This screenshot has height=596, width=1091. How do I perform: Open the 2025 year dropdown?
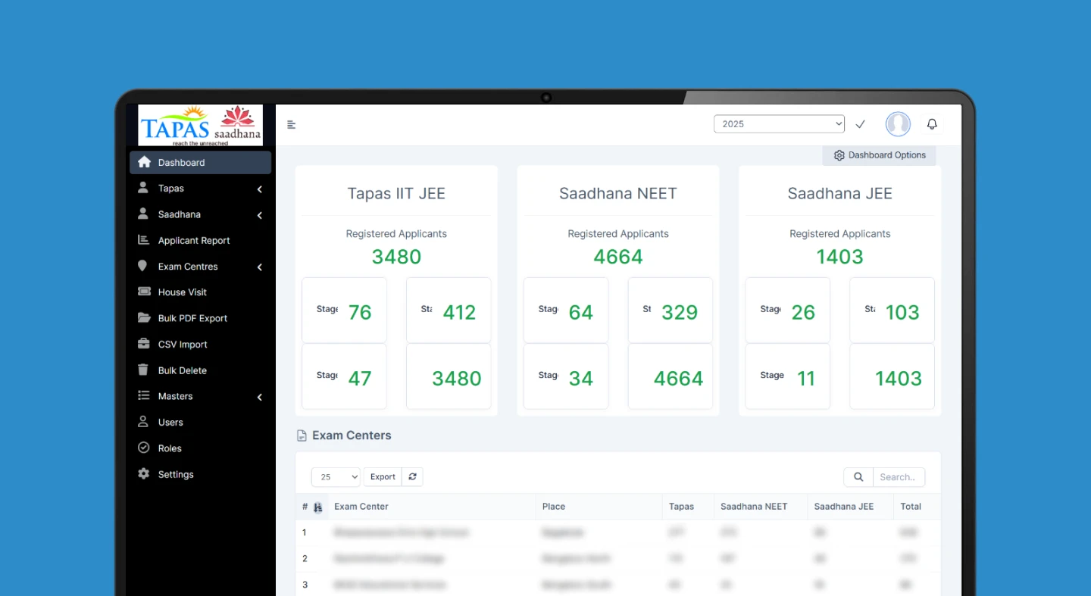pyautogui.click(x=778, y=124)
